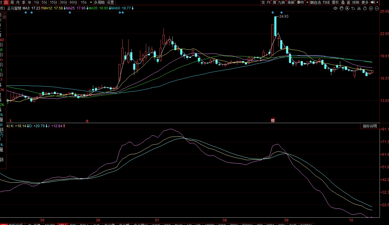Click the collapse panel arrow-bar icon
Image resolution: width=389 pixels, height=225 pixels.
[x=372, y=2]
